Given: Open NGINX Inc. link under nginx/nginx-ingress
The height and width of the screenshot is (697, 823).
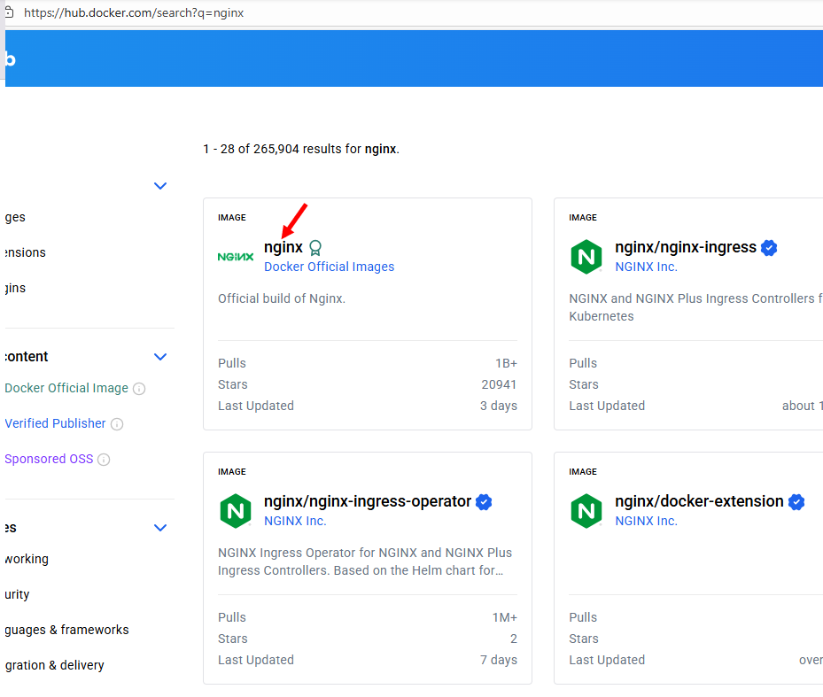Looking at the screenshot, I should pyautogui.click(x=646, y=267).
